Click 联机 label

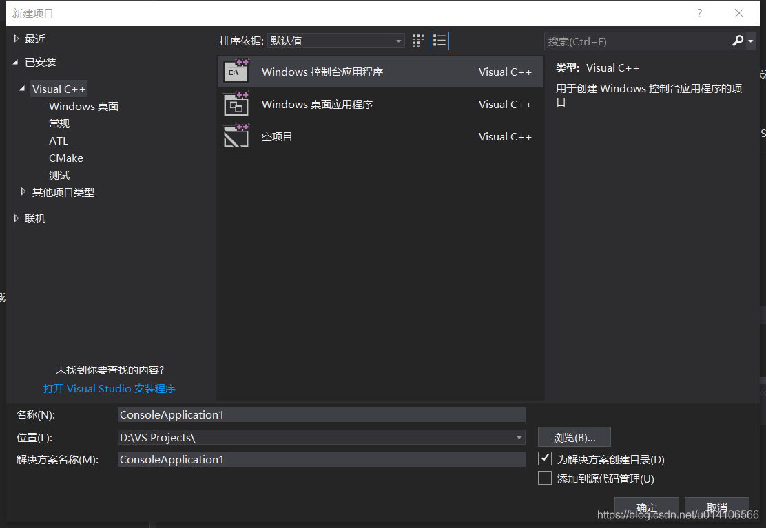click(35, 219)
